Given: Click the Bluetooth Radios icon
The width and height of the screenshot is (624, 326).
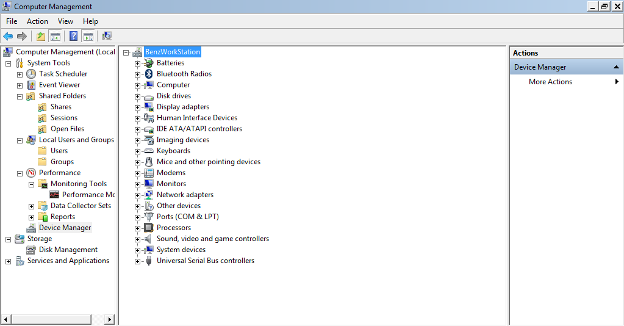Looking at the screenshot, I should (149, 74).
